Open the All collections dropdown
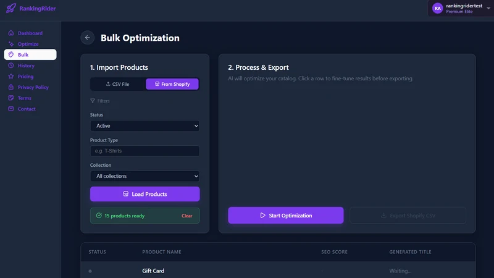Screen dimensions: 494x278 (x=144, y=176)
